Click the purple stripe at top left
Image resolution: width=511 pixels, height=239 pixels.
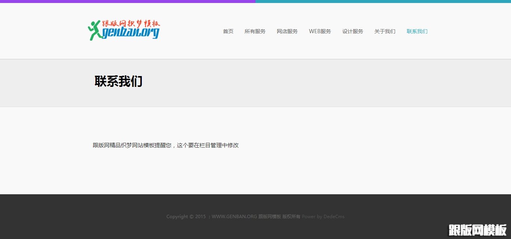[127, 1]
